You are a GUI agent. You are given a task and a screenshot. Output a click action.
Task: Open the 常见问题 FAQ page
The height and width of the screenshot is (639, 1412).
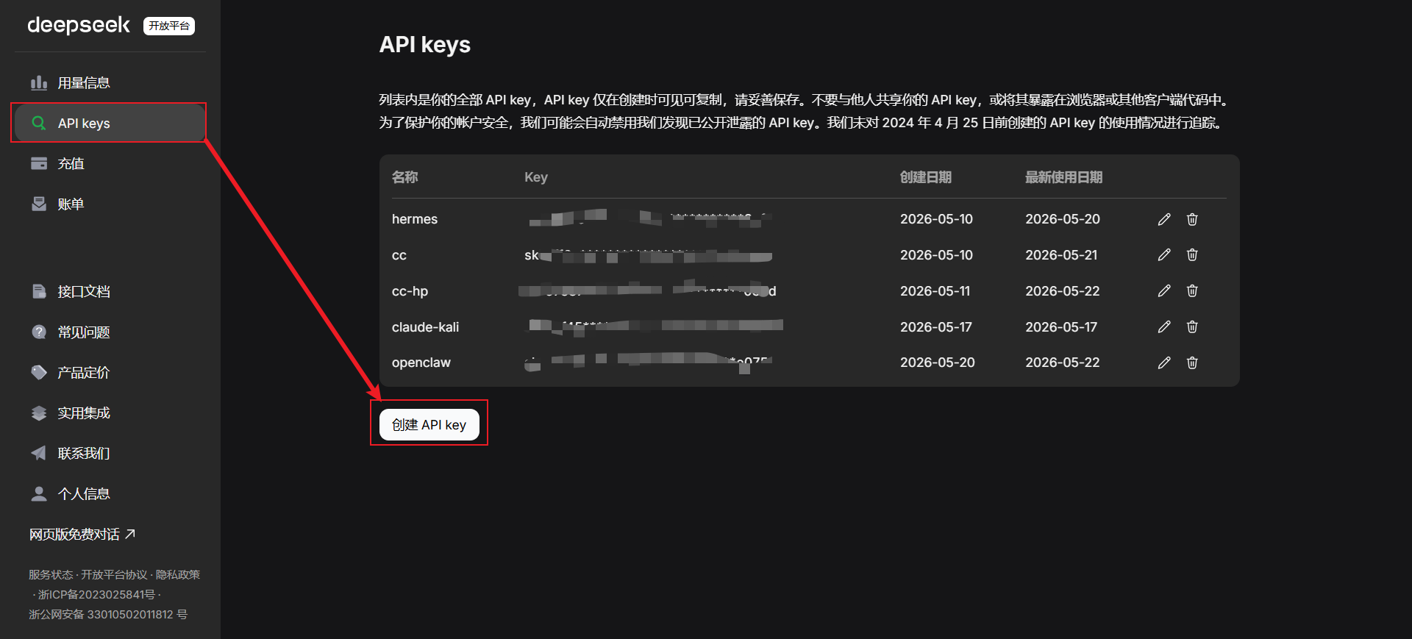(110, 332)
